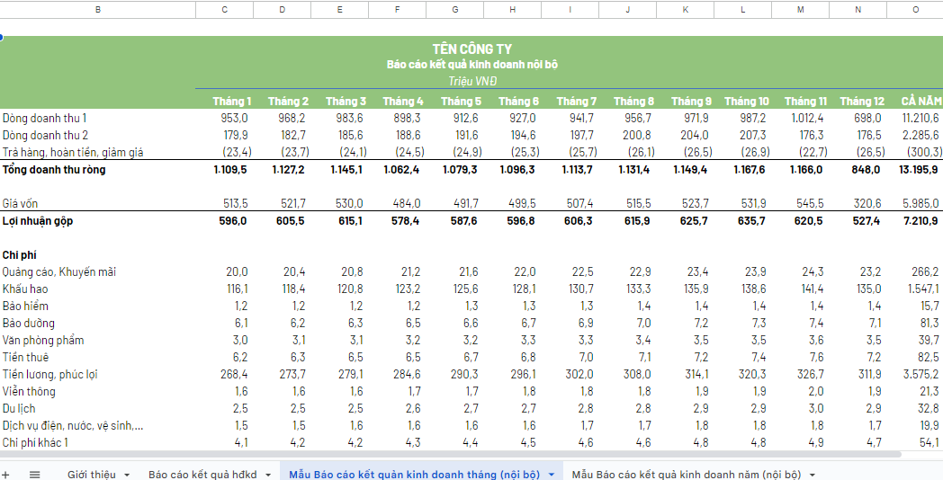The width and height of the screenshot is (943, 480).
Task: Click the TÊN CÔNG TY title cell
Action: click(471, 49)
